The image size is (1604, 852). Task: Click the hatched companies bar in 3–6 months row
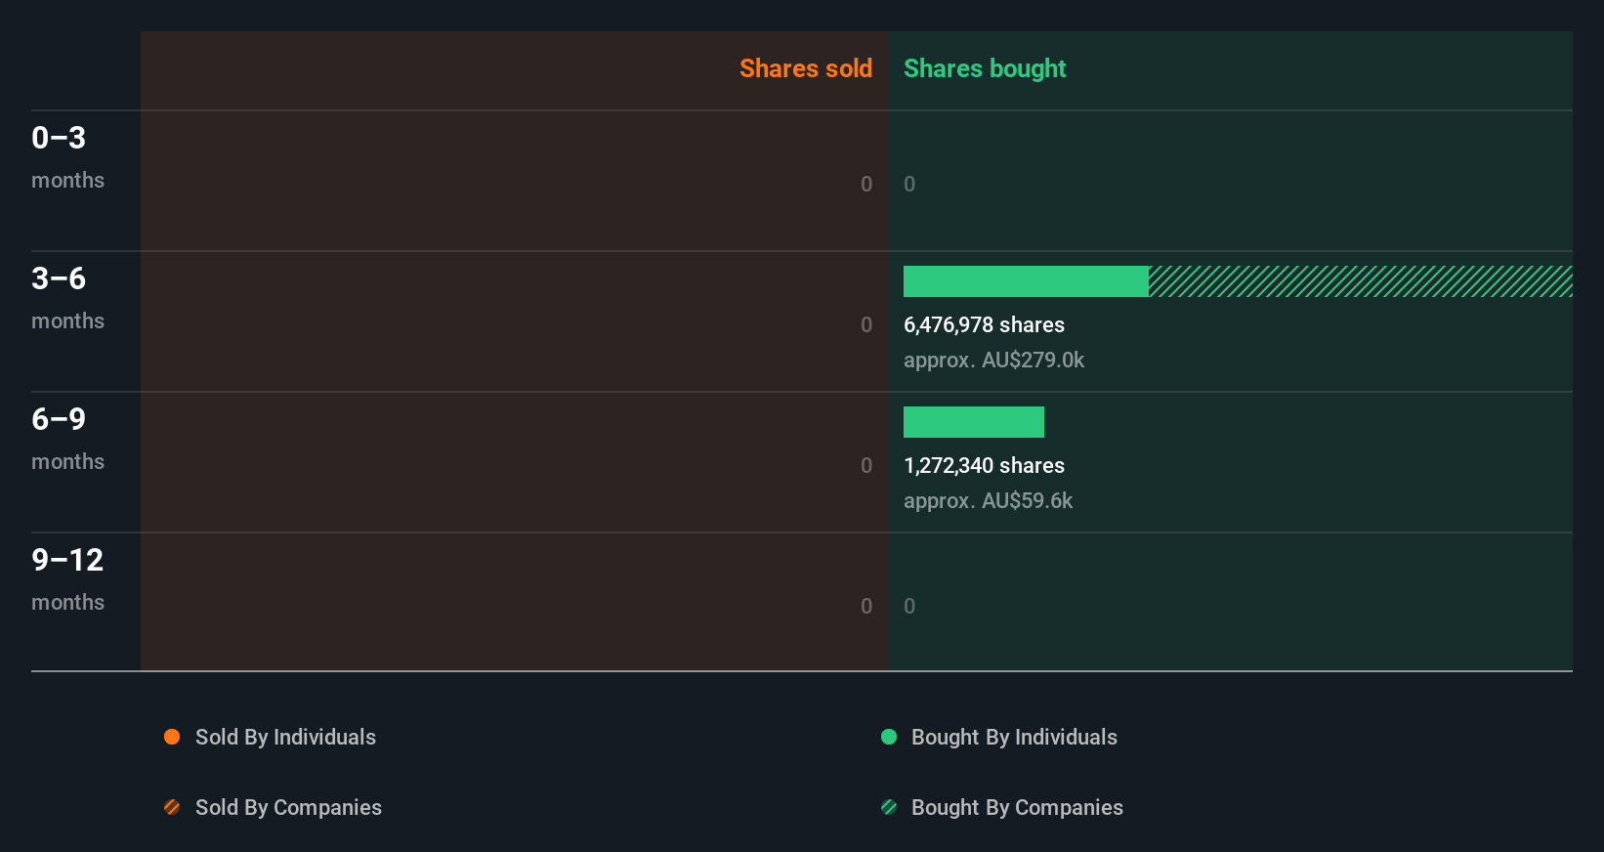tap(1361, 281)
